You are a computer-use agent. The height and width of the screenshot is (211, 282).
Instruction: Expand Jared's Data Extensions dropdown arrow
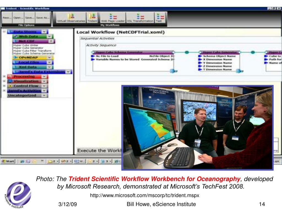68,72
